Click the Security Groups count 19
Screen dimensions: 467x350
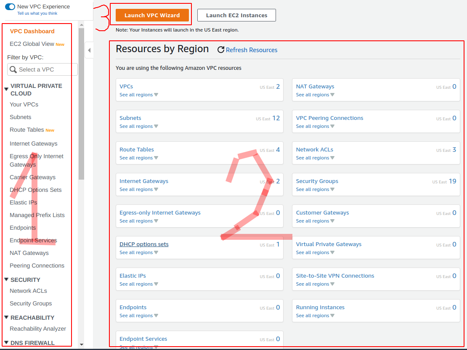click(452, 181)
